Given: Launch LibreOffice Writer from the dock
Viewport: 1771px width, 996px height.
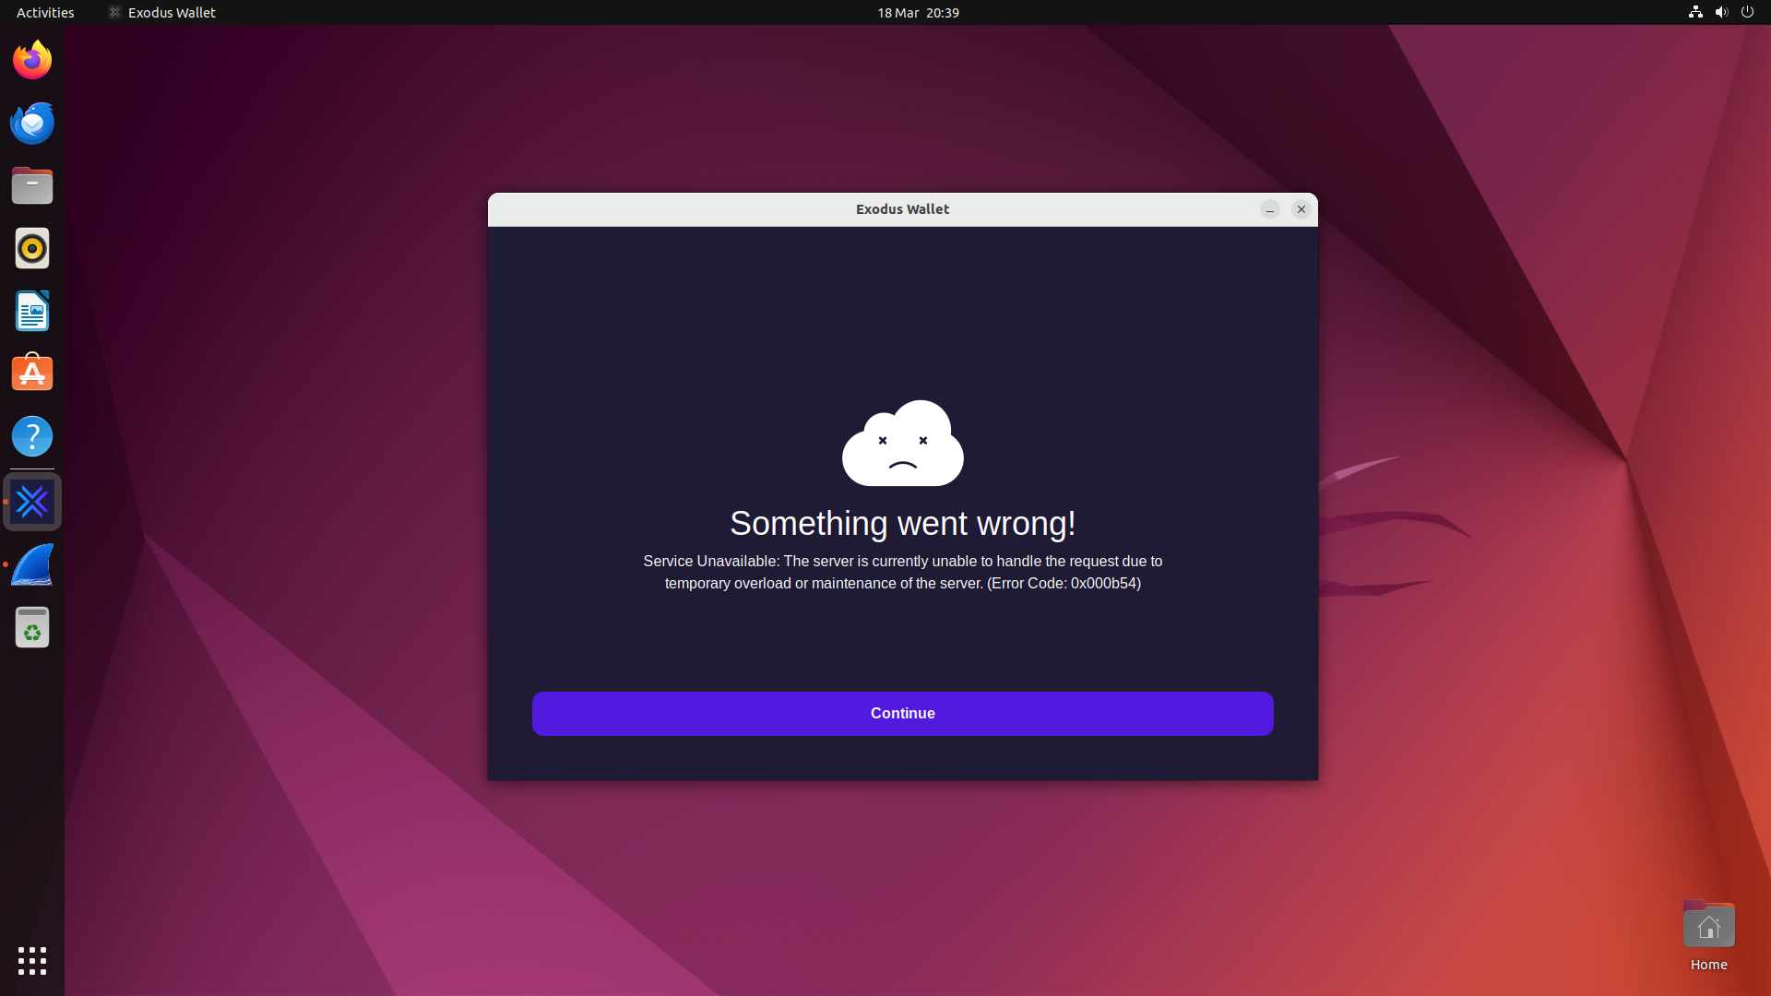Looking at the screenshot, I should pyautogui.click(x=32, y=312).
